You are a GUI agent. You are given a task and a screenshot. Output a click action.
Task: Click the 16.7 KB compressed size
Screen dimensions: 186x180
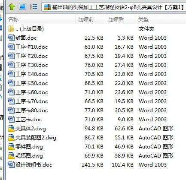click(x=124, y=47)
